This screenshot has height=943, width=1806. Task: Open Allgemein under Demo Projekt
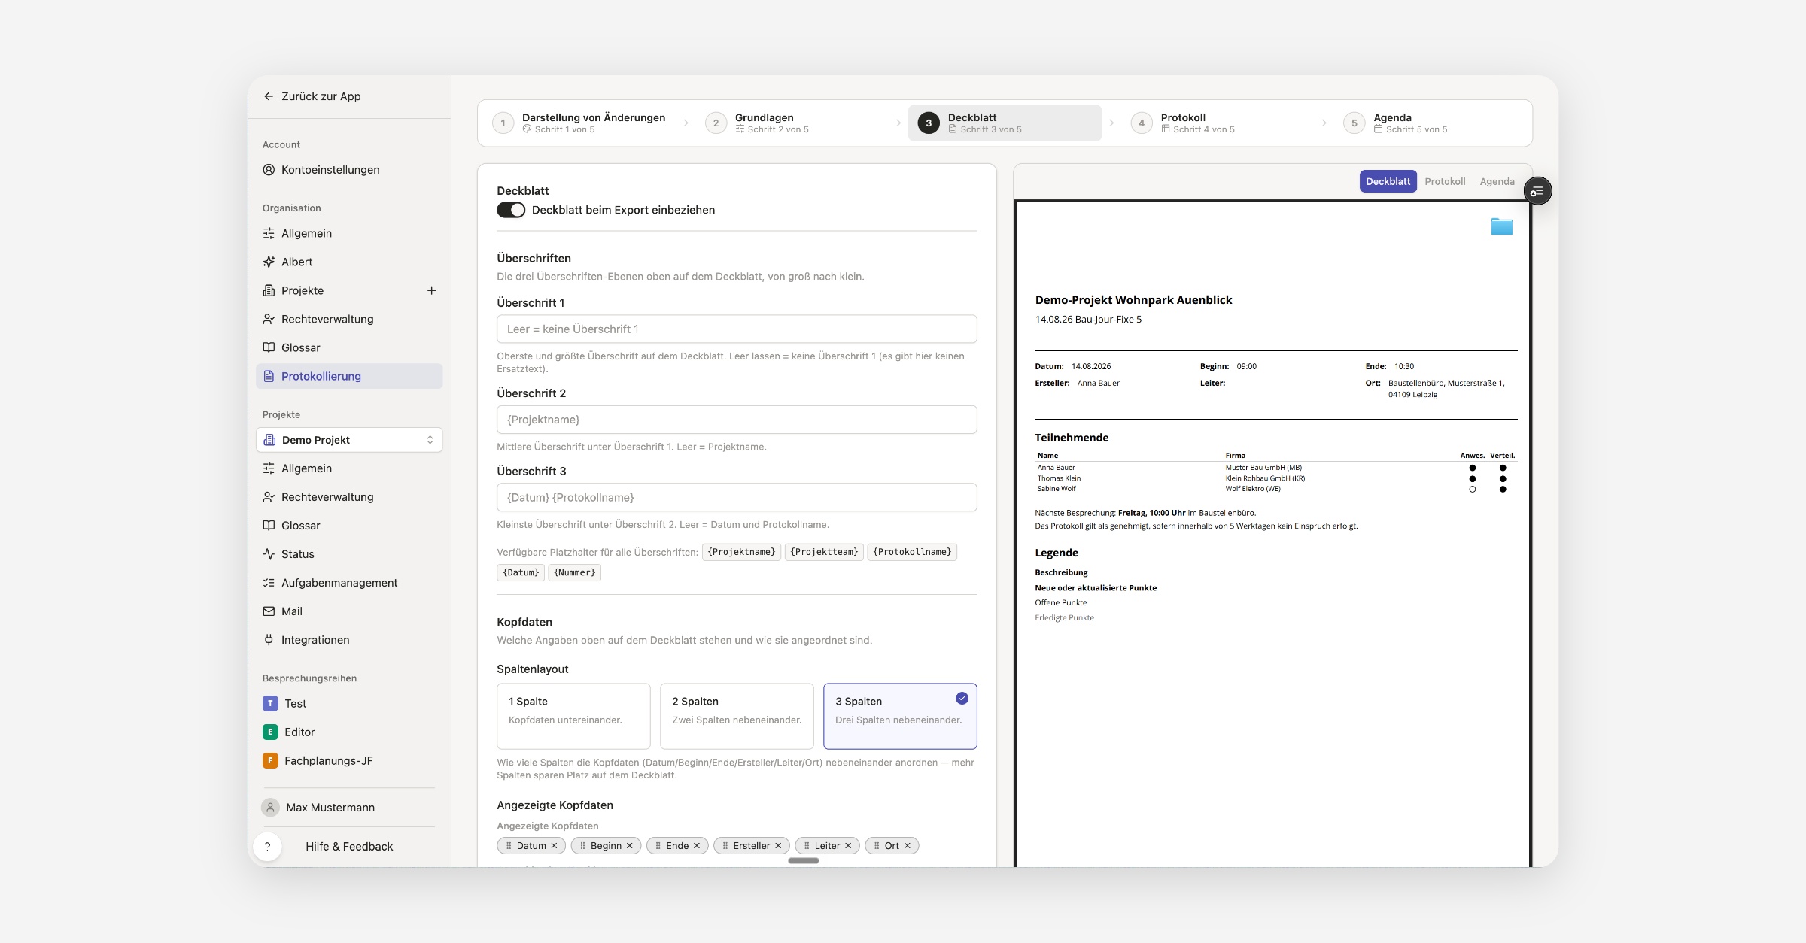pyautogui.click(x=349, y=468)
